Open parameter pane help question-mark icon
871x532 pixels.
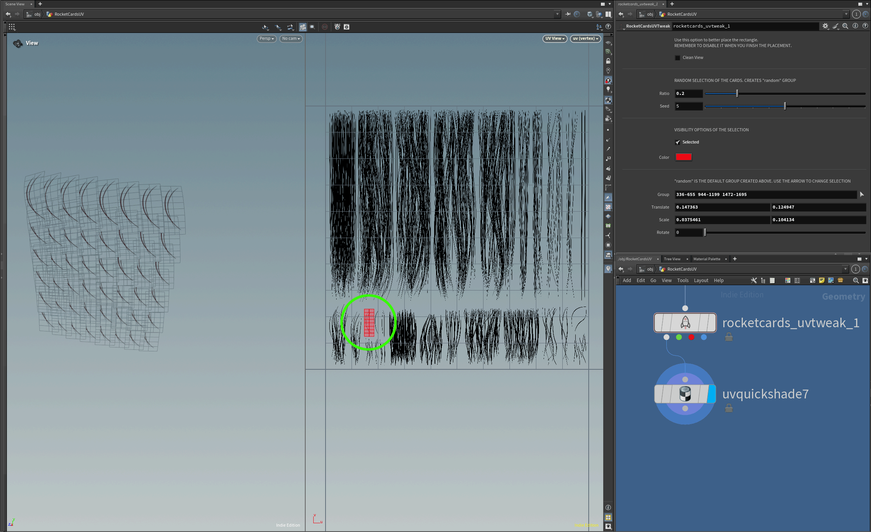[x=865, y=26]
